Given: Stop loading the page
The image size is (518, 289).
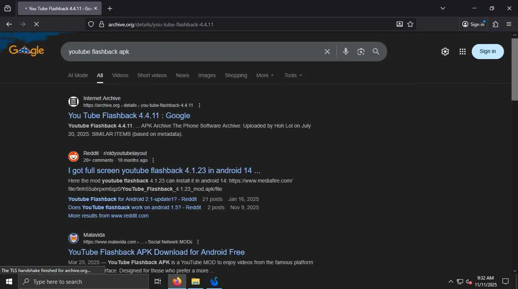Looking at the screenshot, I should click(x=36, y=24).
